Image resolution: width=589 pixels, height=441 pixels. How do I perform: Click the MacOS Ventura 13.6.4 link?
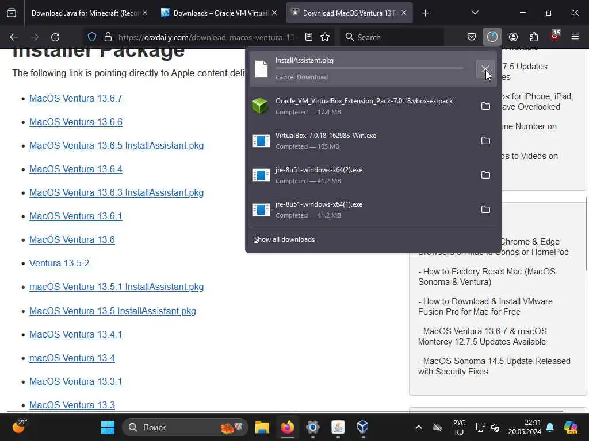(76, 169)
